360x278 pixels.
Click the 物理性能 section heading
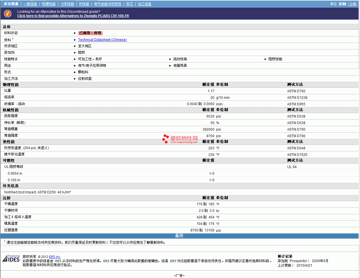(x=11, y=85)
